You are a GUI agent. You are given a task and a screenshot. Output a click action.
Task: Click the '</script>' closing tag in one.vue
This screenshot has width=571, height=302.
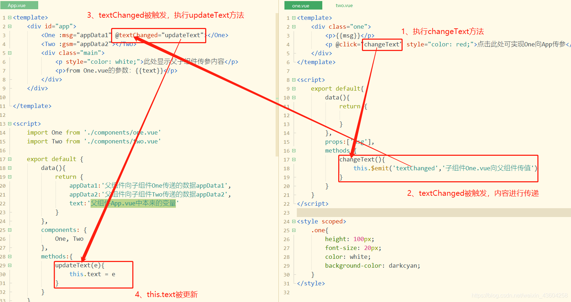coord(313,204)
